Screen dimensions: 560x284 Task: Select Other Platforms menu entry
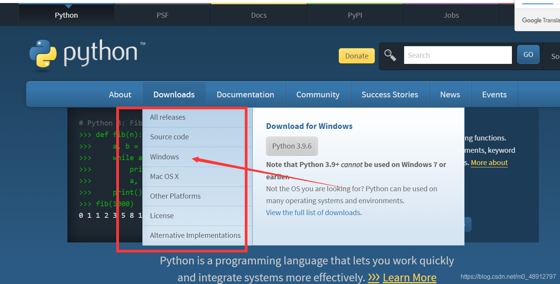pos(197,196)
